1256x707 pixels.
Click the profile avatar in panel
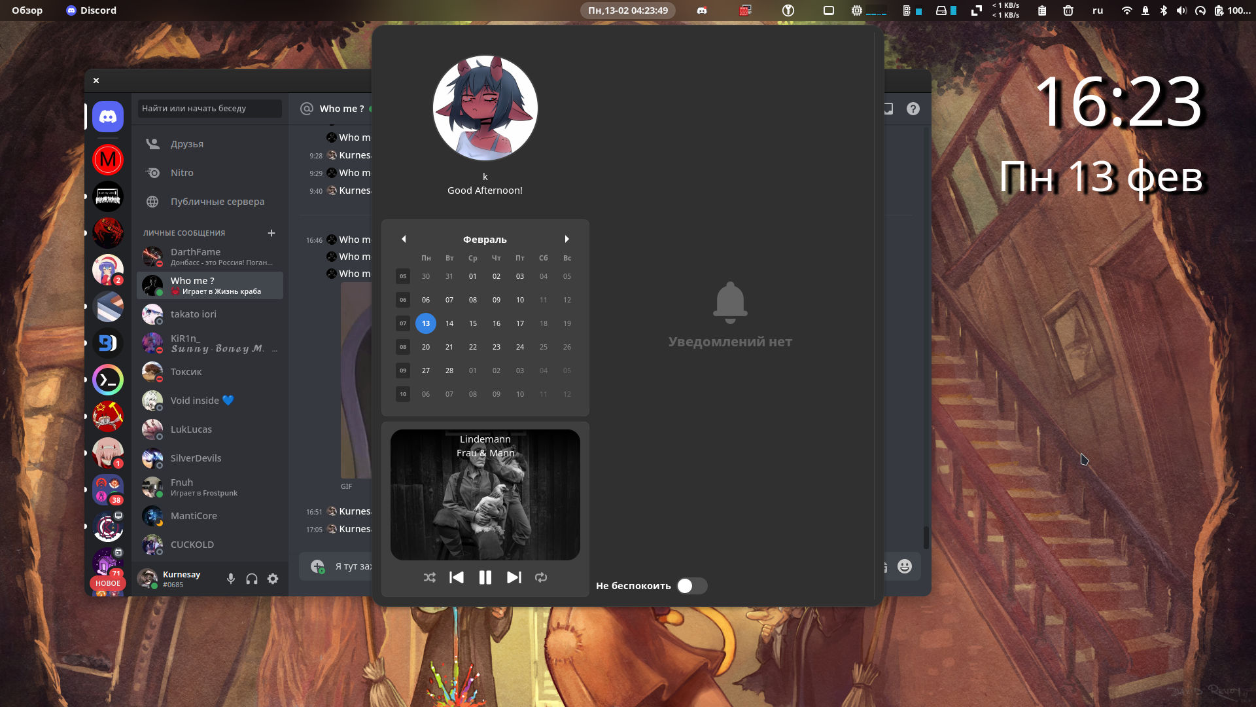(485, 108)
